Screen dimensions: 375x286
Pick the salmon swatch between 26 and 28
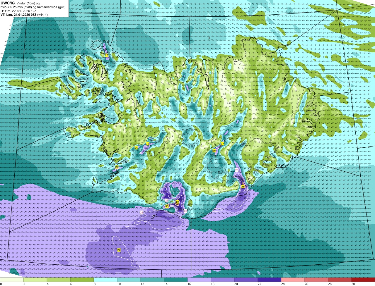click(316, 280)
